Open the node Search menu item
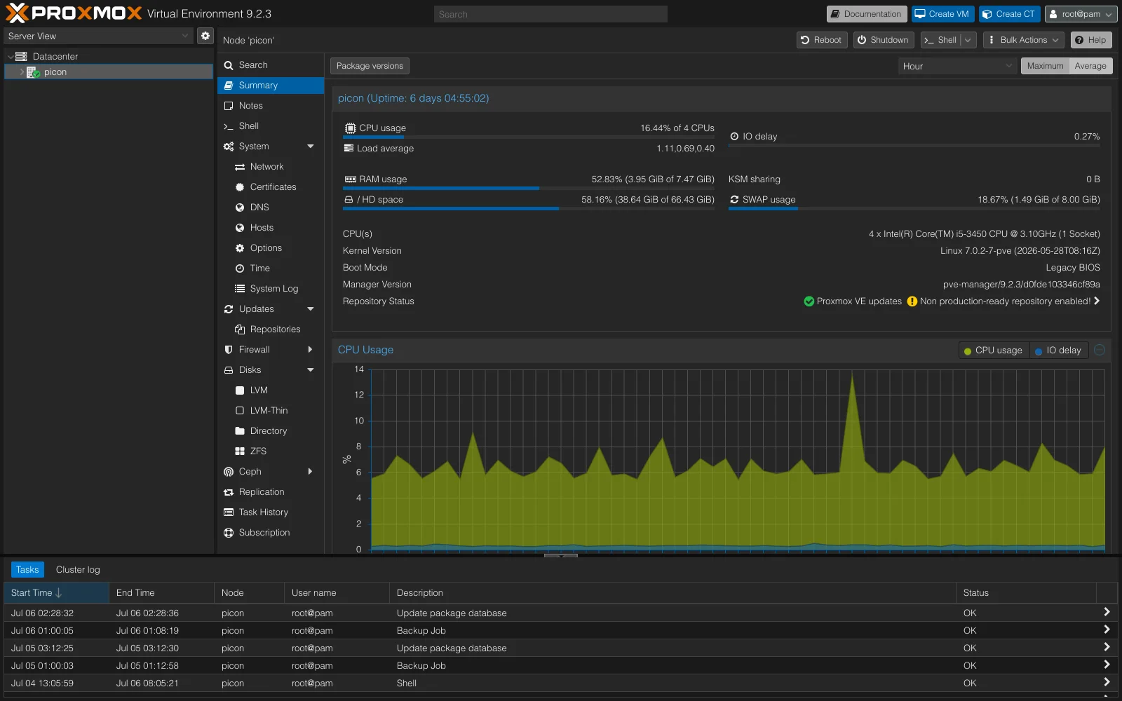This screenshot has height=701, width=1122. tap(271, 65)
